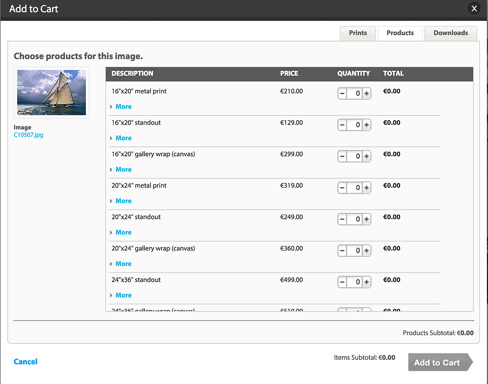Select the €249.00 price text
The width and height of the screenshot is (488, 384).
click(x=292, y=217)
